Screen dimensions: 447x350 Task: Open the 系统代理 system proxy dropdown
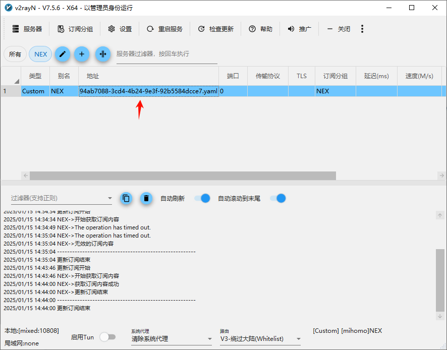tap(171, 339)
